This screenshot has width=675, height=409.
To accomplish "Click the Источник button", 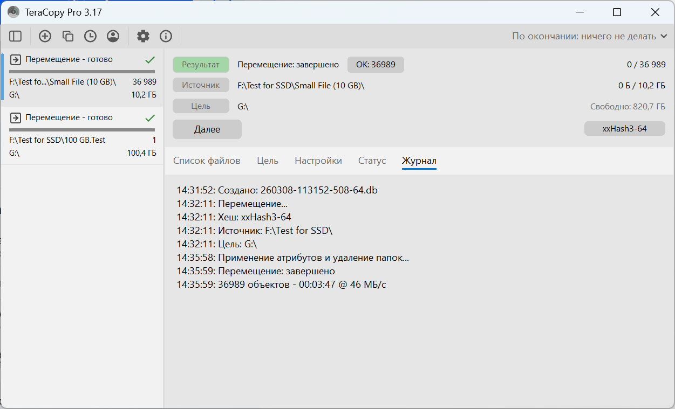I will [201, 85].
